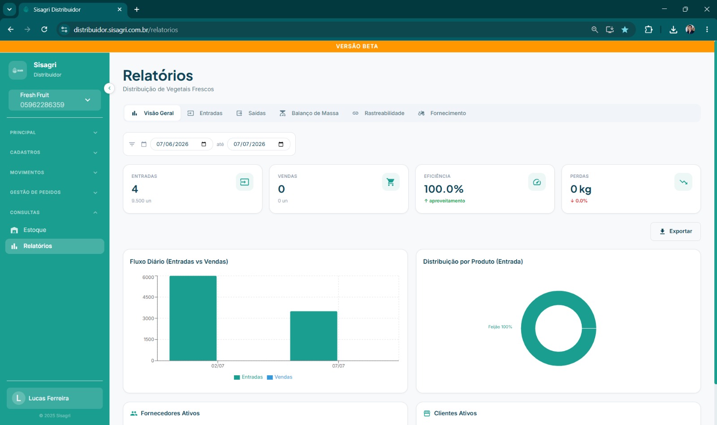Open the Balanço de Massa tab
Screen dimensions: 717x425
[309, 113]
